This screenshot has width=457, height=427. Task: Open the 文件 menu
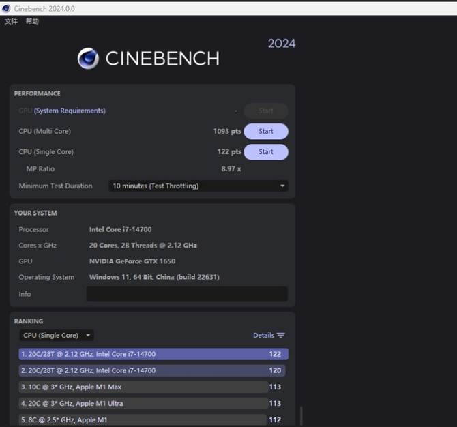tap(11, 21)
